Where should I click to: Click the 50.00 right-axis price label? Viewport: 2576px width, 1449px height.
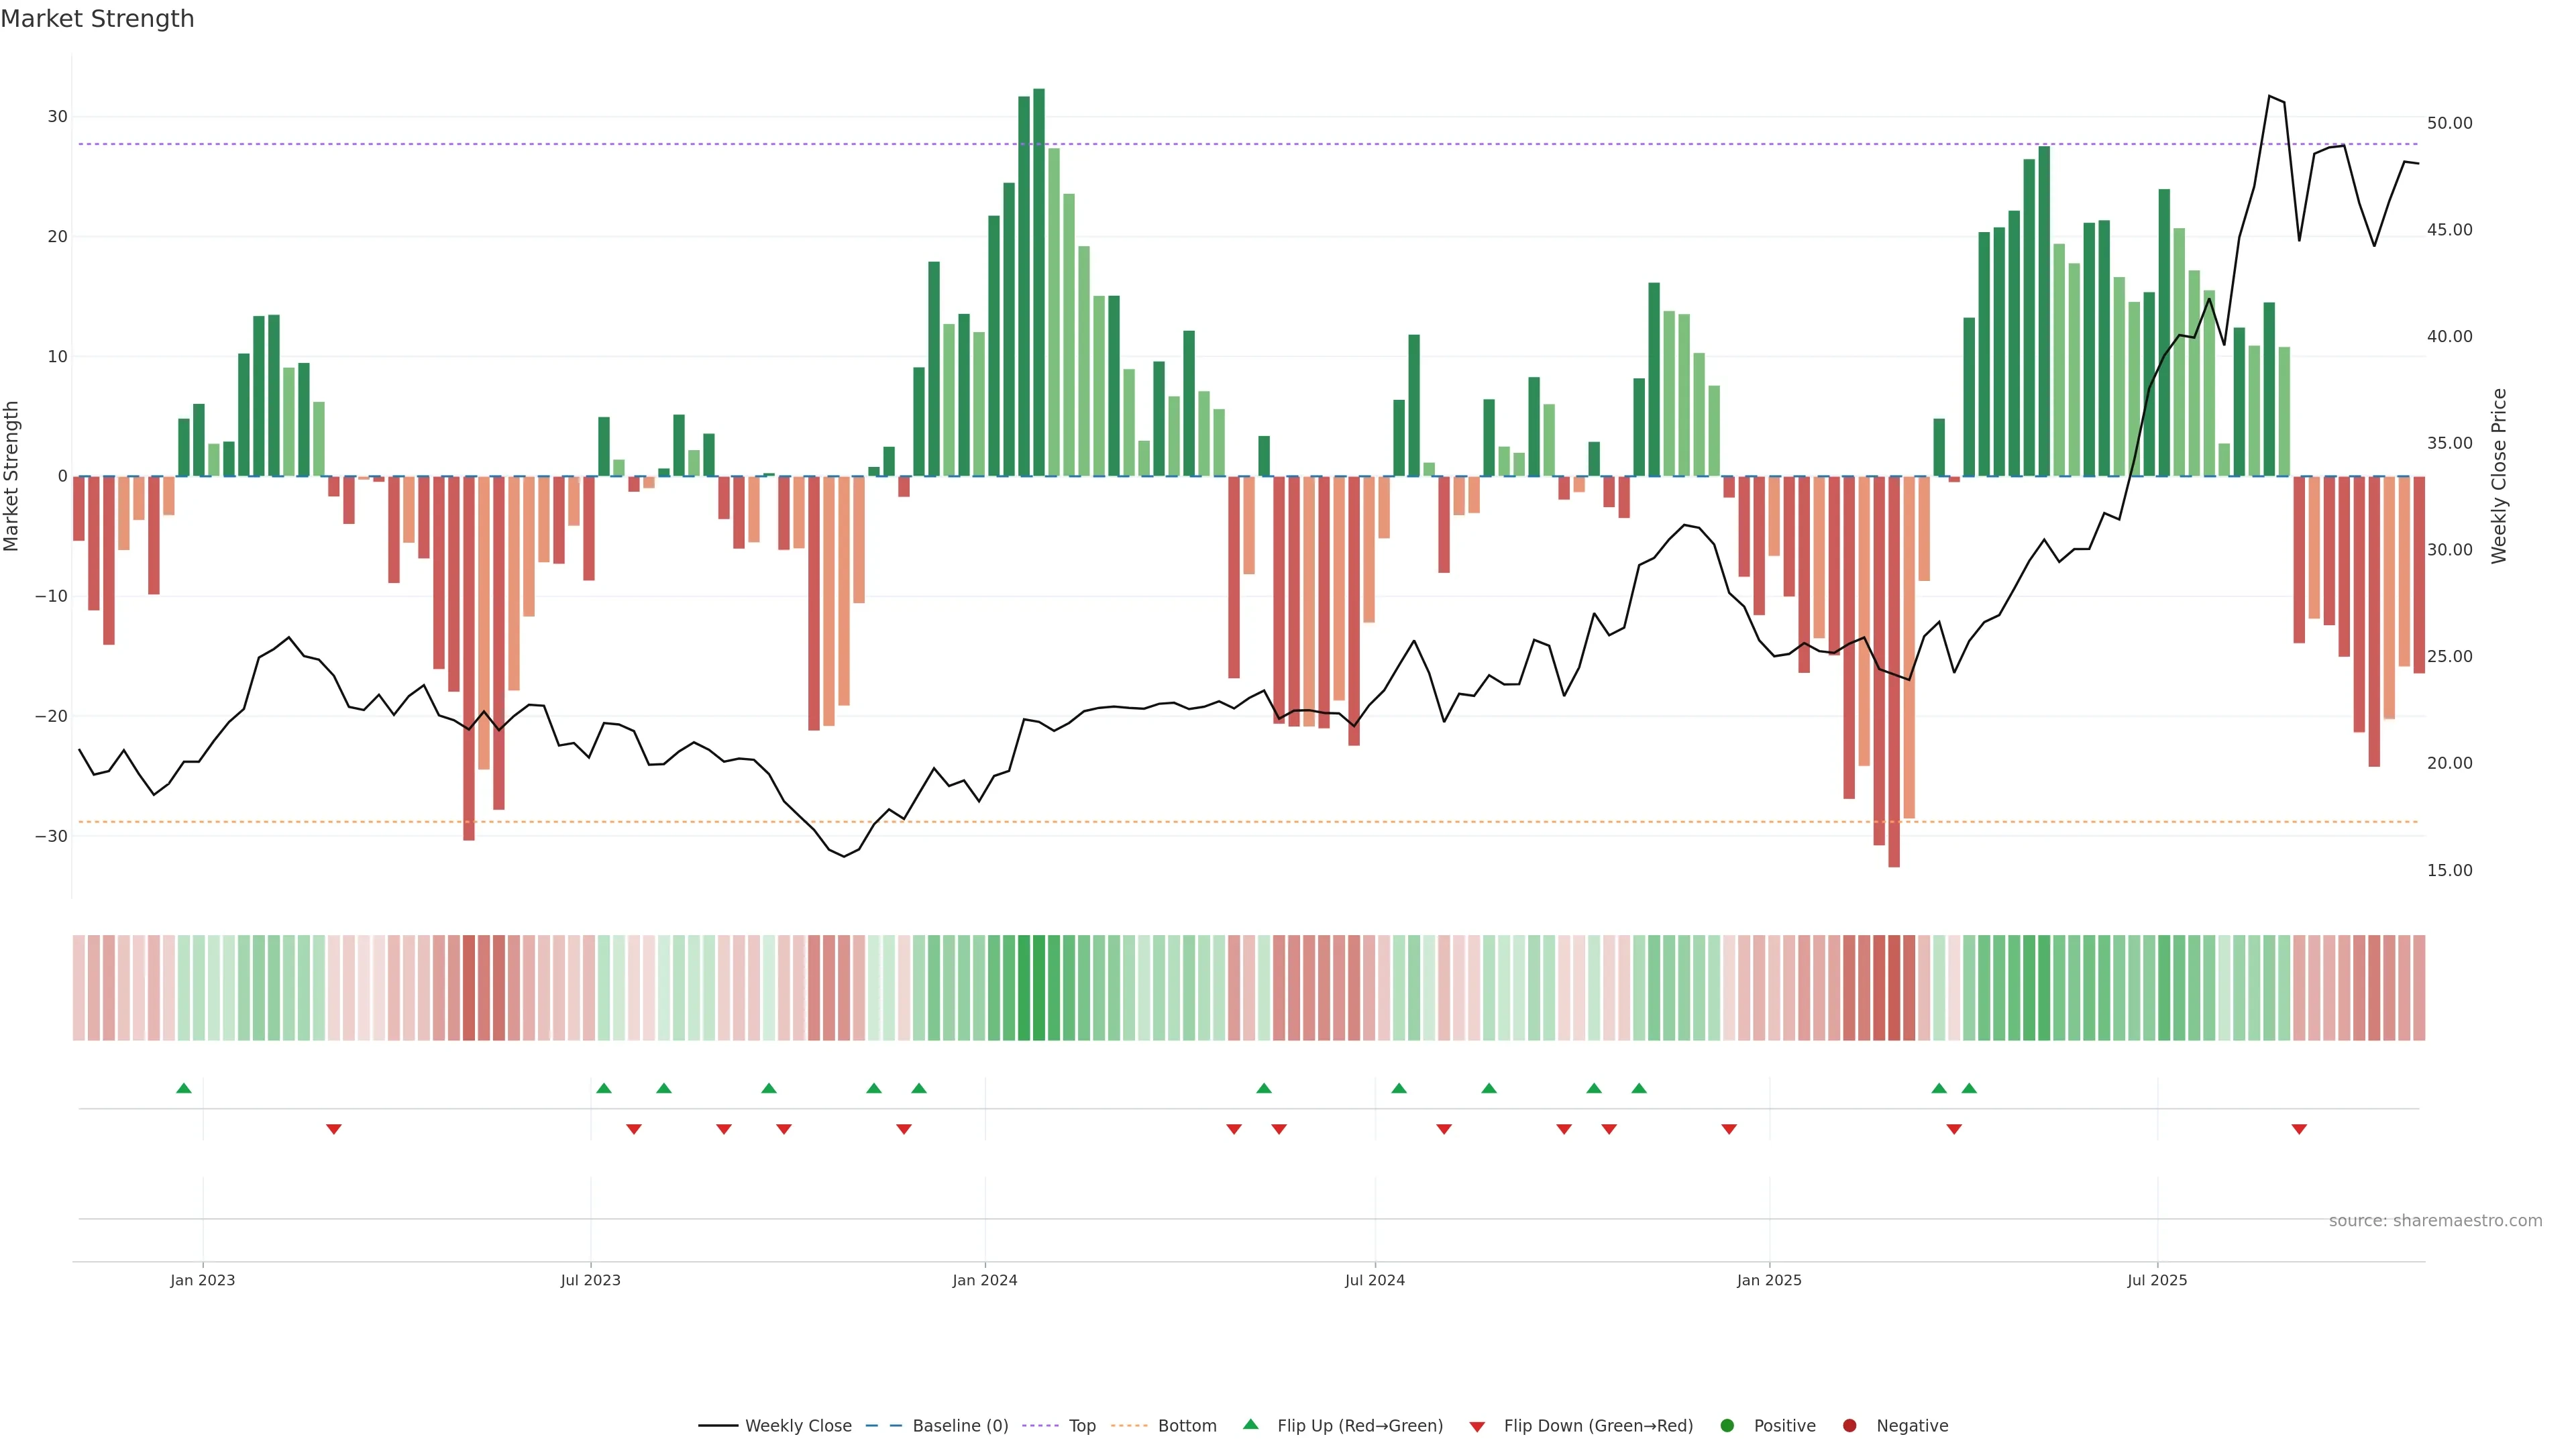(x=2449, y=123)
